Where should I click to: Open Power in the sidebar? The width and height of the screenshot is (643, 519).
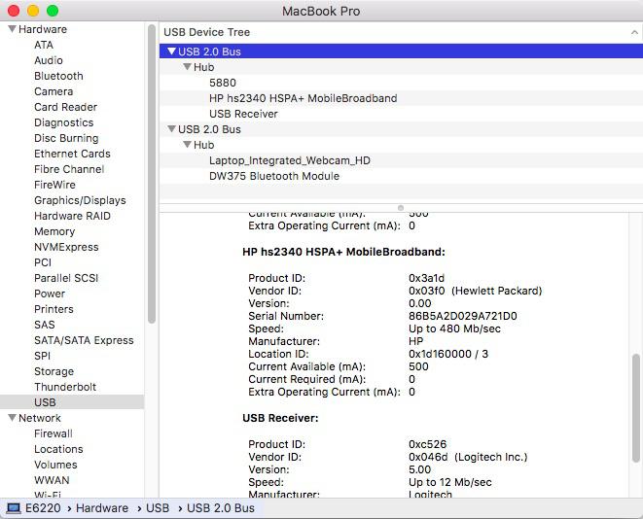[50, 294]
